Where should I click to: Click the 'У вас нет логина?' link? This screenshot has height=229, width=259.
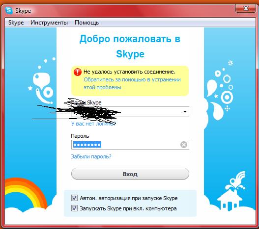93,124
